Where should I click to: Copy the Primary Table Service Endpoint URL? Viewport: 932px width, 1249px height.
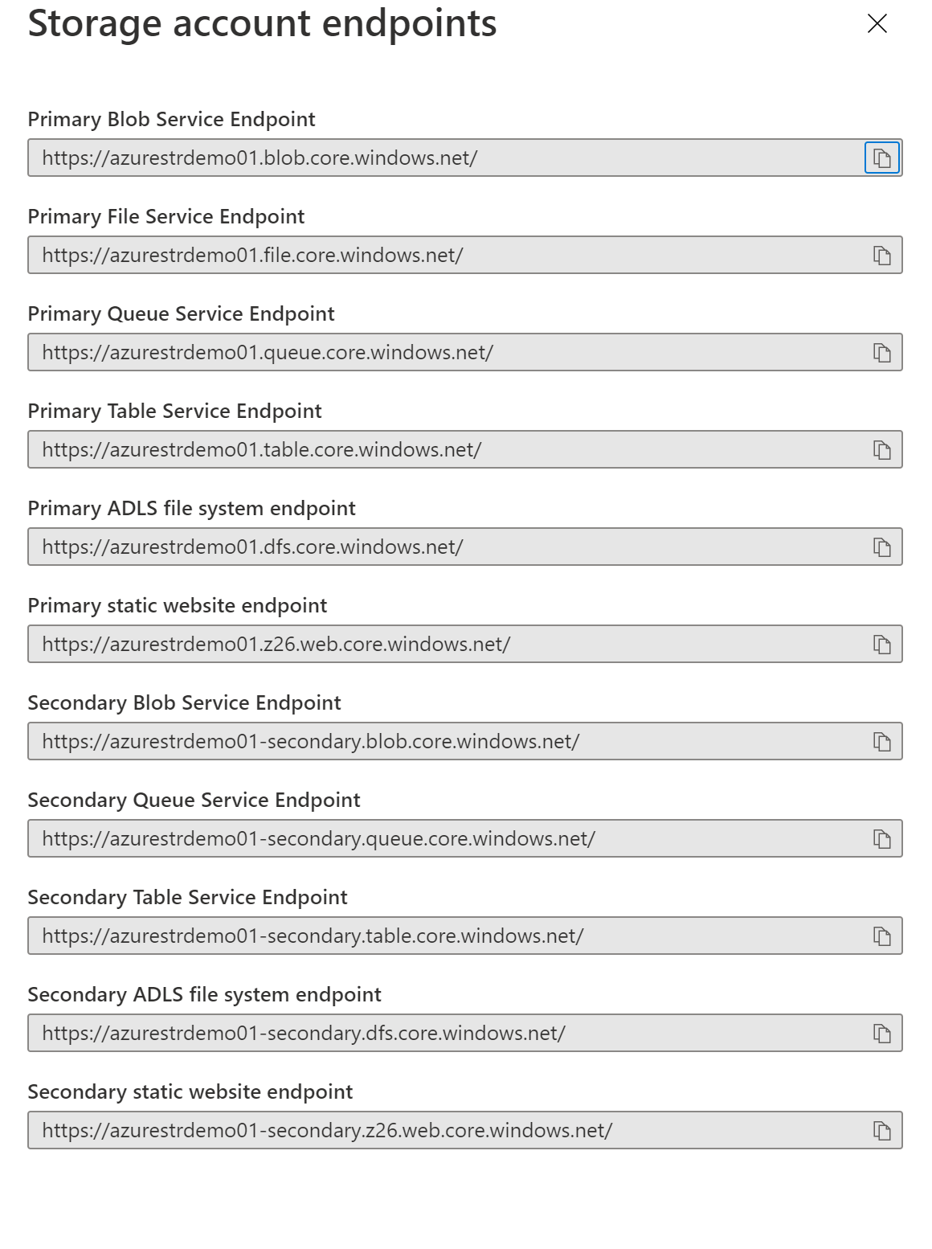point(881,450)
